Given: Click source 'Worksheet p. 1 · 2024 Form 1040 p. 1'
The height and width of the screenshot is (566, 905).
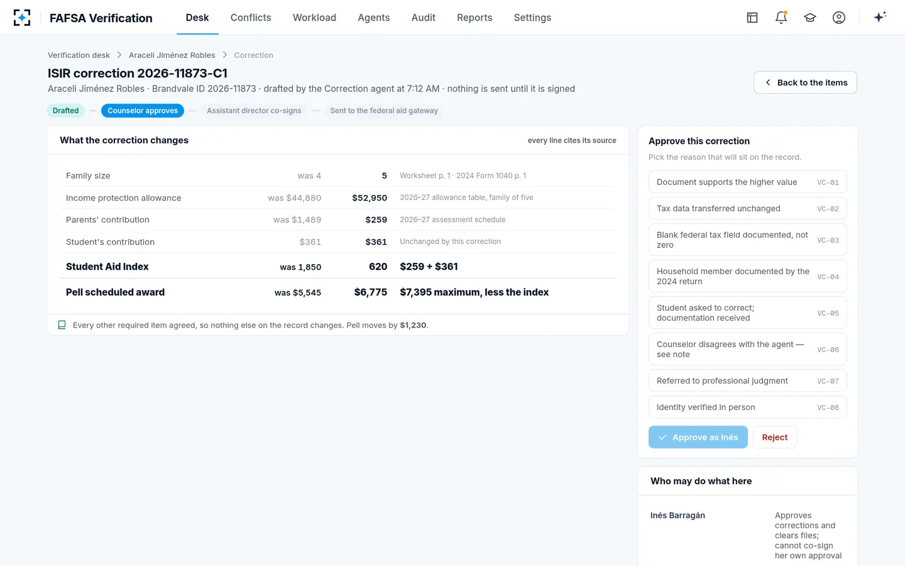Looking at the screenshot, I should tap(463, 176).
